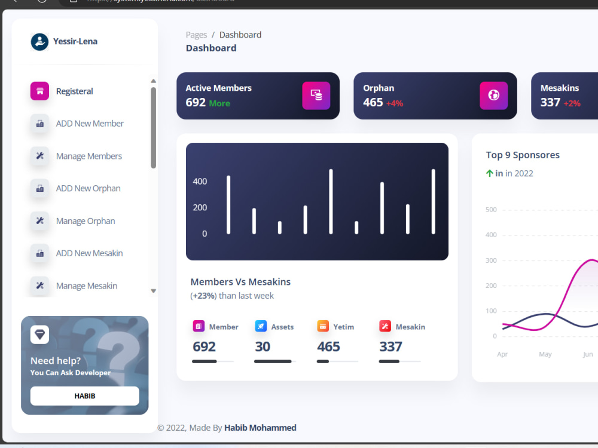598x448 pixels.
Task: Click the Yessir-Lena brand name
Action: (75, 41)
